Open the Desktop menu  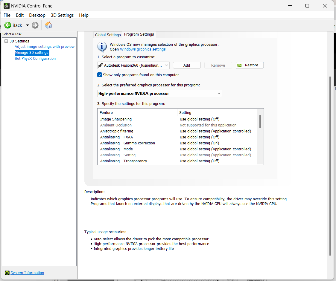click(x=37, y=15)
